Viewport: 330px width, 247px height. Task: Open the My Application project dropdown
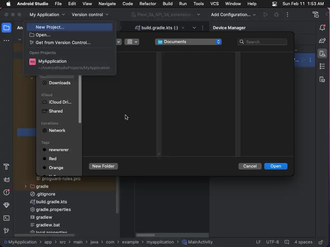(47, 14)
